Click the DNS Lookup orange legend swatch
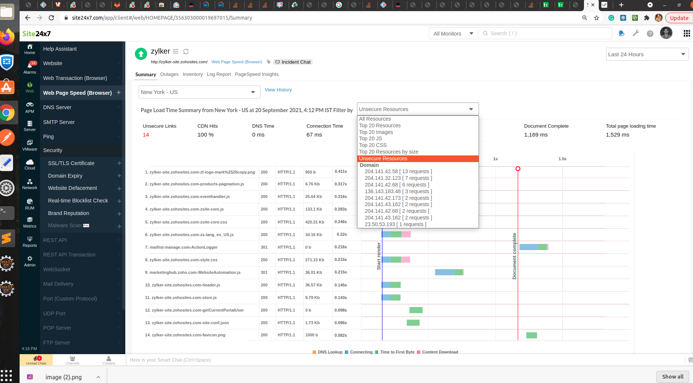The height and width of the screenshot is (383, 693). coord(314,352)
